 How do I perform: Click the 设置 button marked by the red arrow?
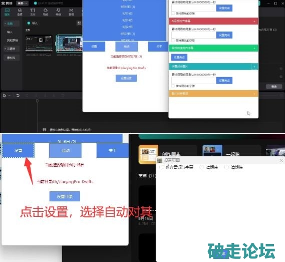[19, 151]
